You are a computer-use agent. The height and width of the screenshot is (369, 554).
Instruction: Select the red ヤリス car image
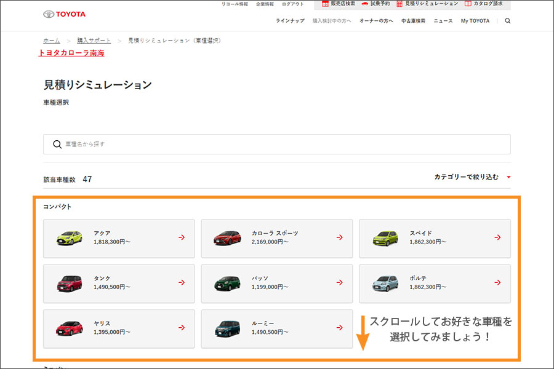[69, 328]
